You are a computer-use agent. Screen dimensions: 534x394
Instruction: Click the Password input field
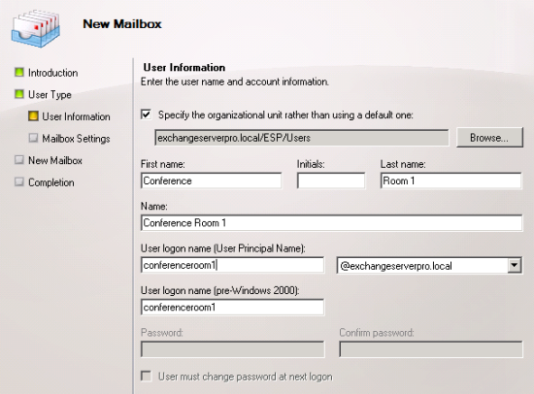coord(233,349)
